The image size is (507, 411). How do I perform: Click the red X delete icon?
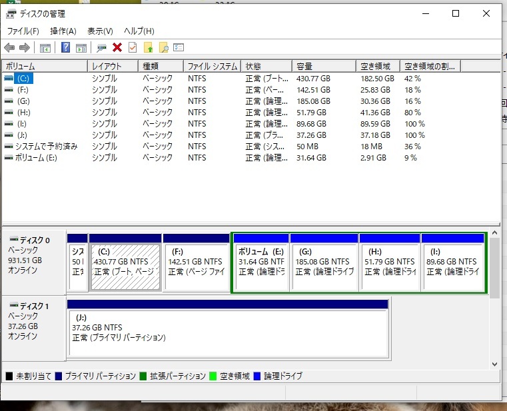coord(117,47)
